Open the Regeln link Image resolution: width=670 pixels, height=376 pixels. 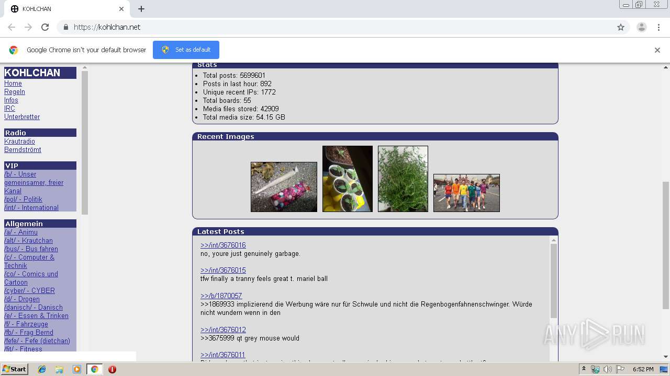[x=15, y=92]
